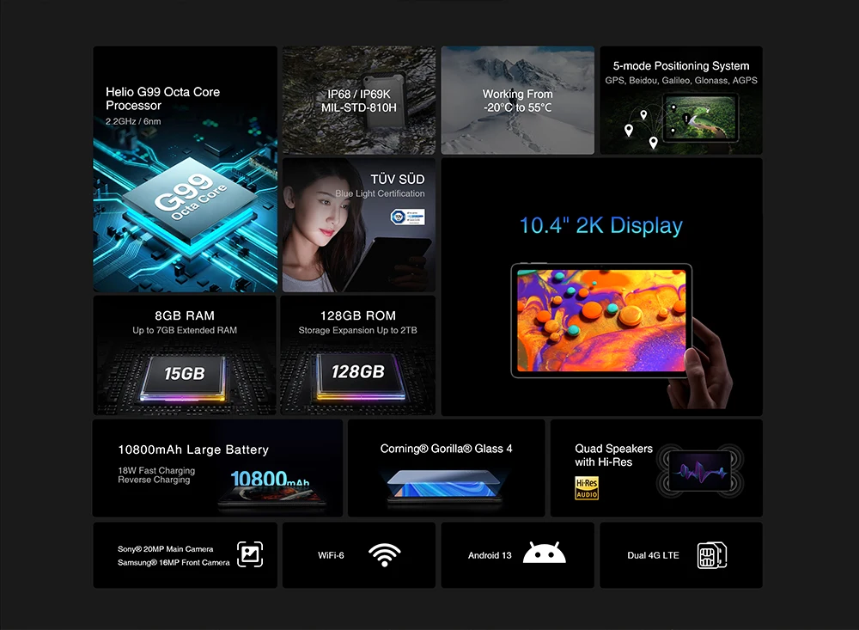Click the quad speakers waveform graphic

coord(701,471)
